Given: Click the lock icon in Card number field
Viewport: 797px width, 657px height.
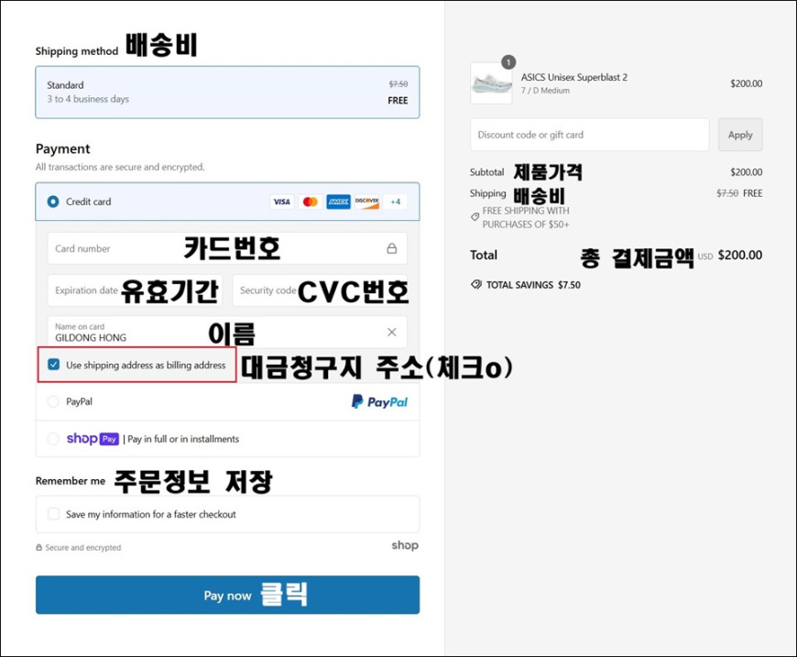Looking at the screenshot, I should pos(391,248).
